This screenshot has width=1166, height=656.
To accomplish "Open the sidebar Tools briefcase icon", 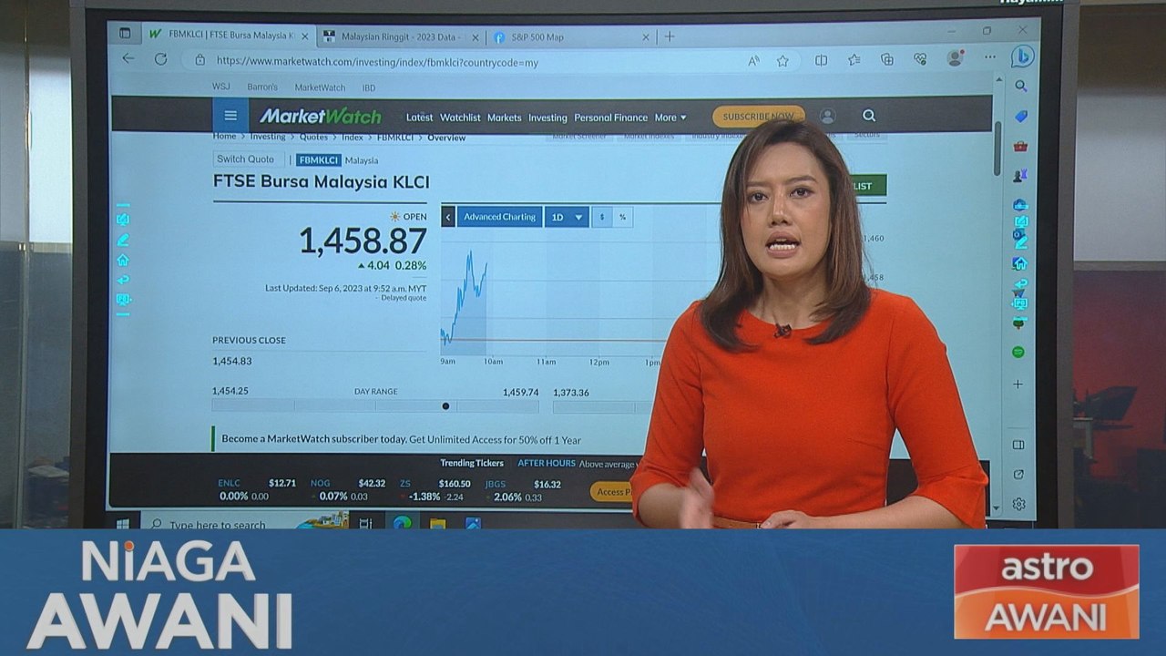I will tap(1020, 146).
